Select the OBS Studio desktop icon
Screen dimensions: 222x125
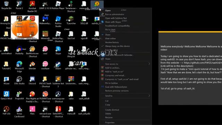(19, 80)
